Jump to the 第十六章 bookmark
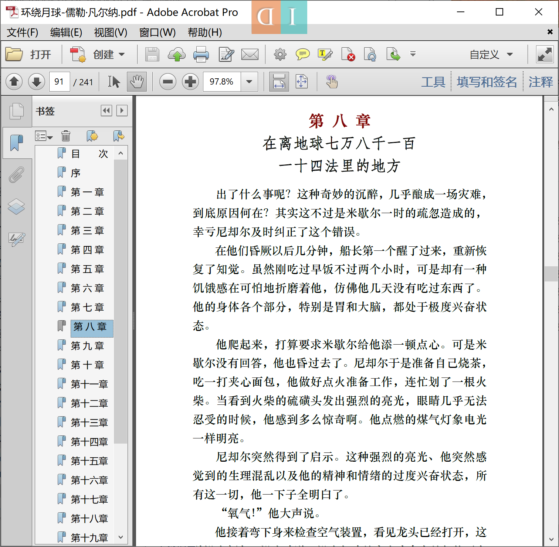 pos(89,480)
